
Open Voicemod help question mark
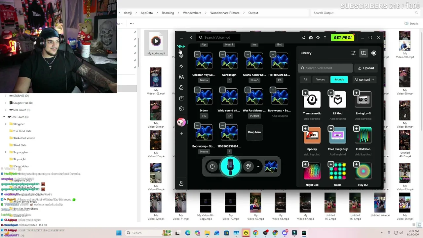click(x=325, y=38)
